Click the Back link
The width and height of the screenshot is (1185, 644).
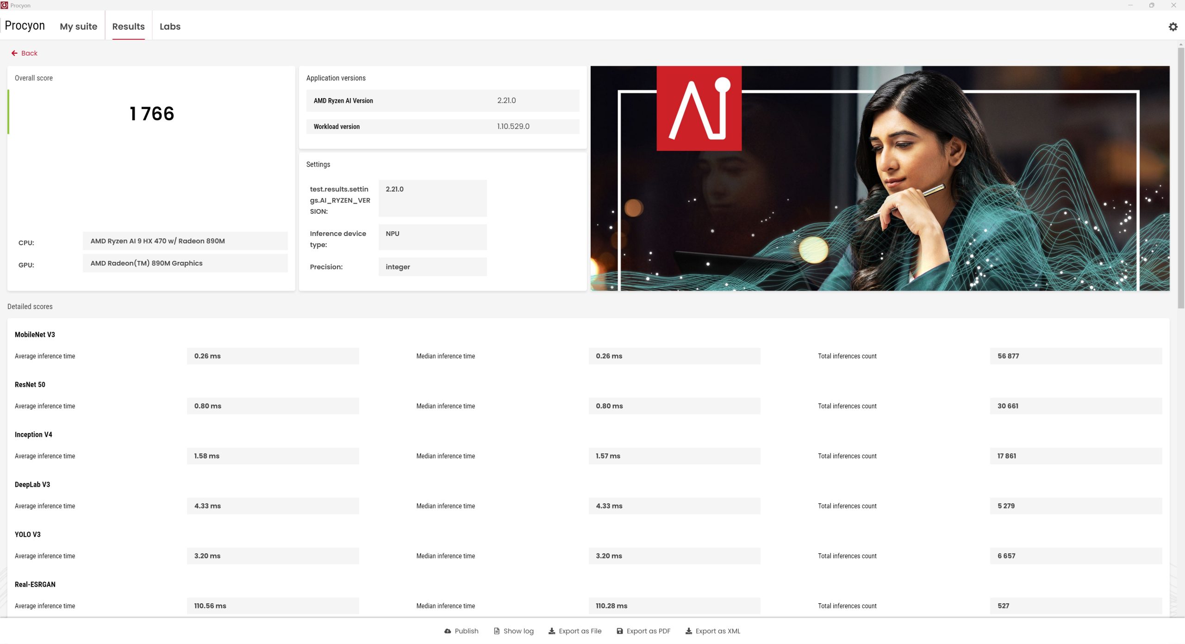29,53
